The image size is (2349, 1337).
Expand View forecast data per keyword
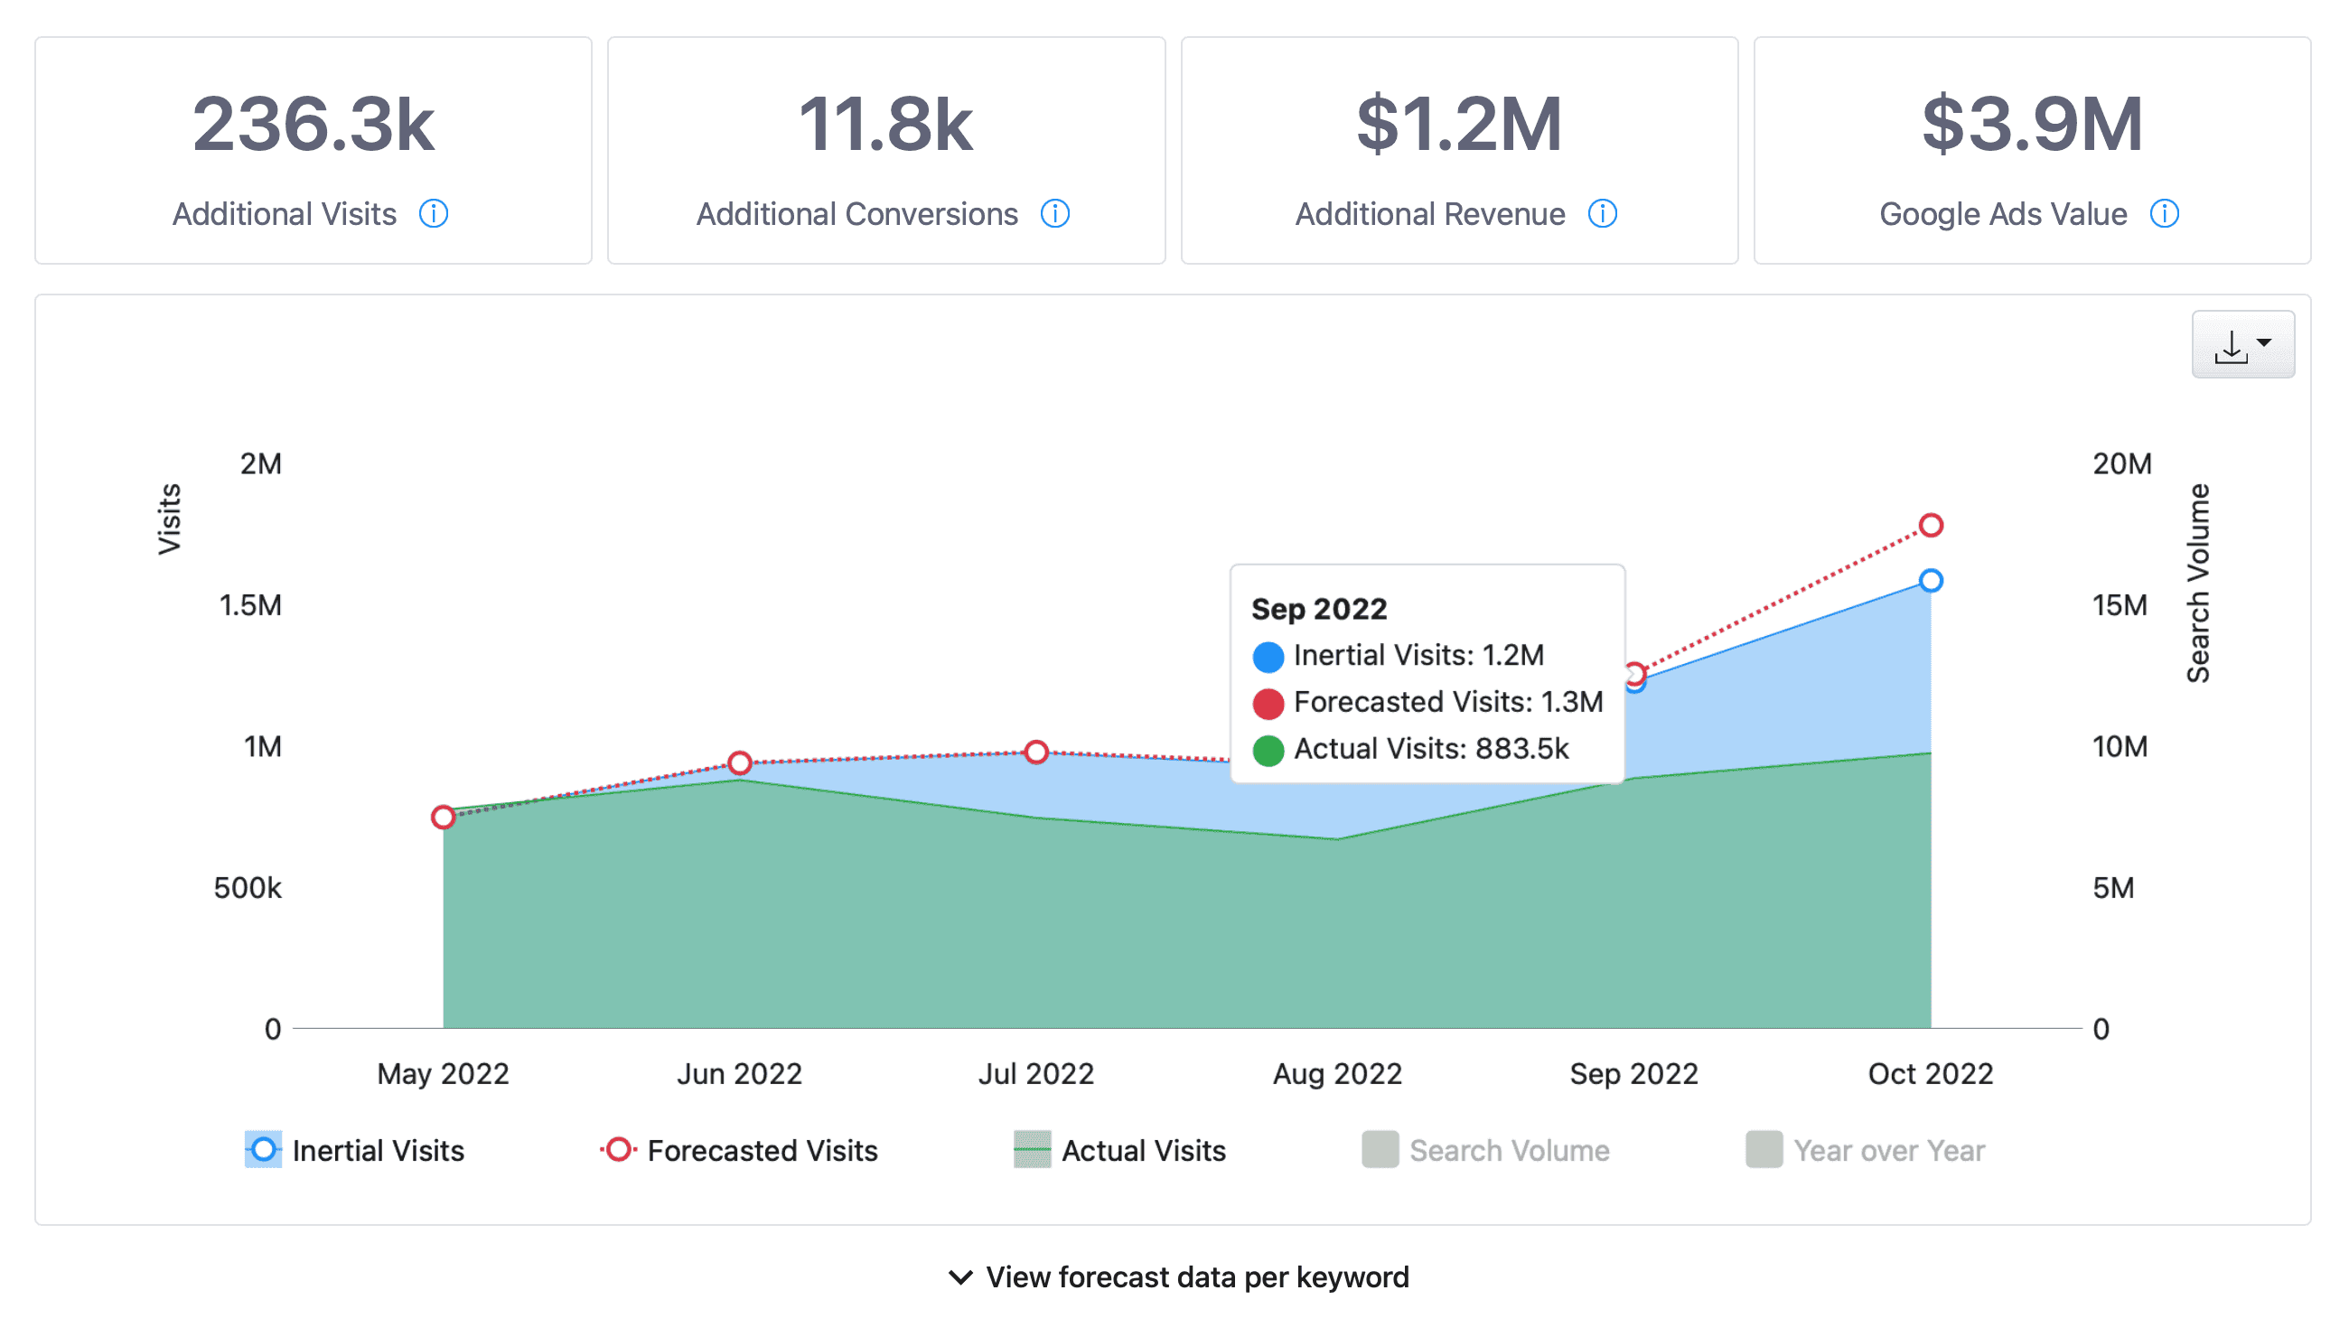coord(1178,1277)
